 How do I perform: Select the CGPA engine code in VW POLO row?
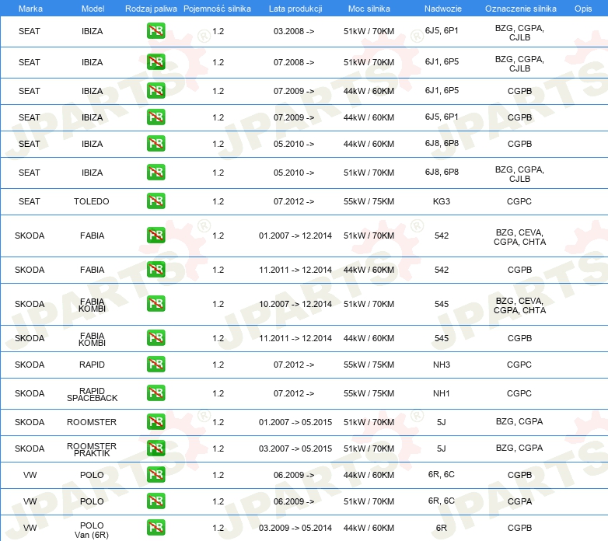[519, 501]
